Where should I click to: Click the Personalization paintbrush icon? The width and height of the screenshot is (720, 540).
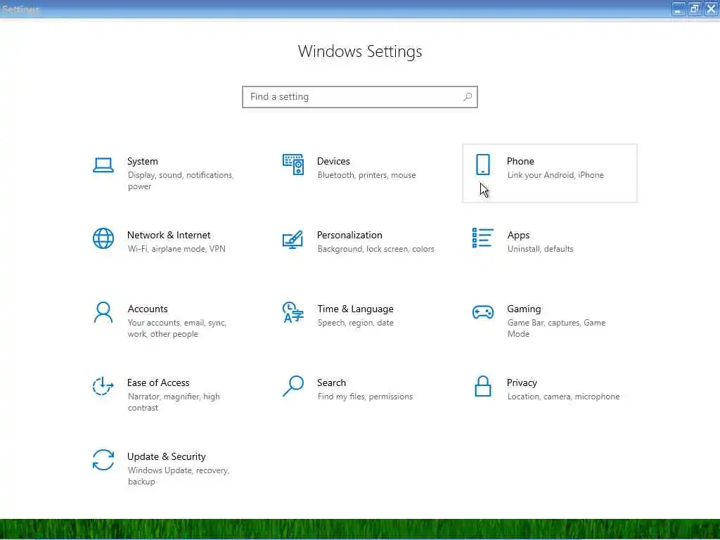293,239
